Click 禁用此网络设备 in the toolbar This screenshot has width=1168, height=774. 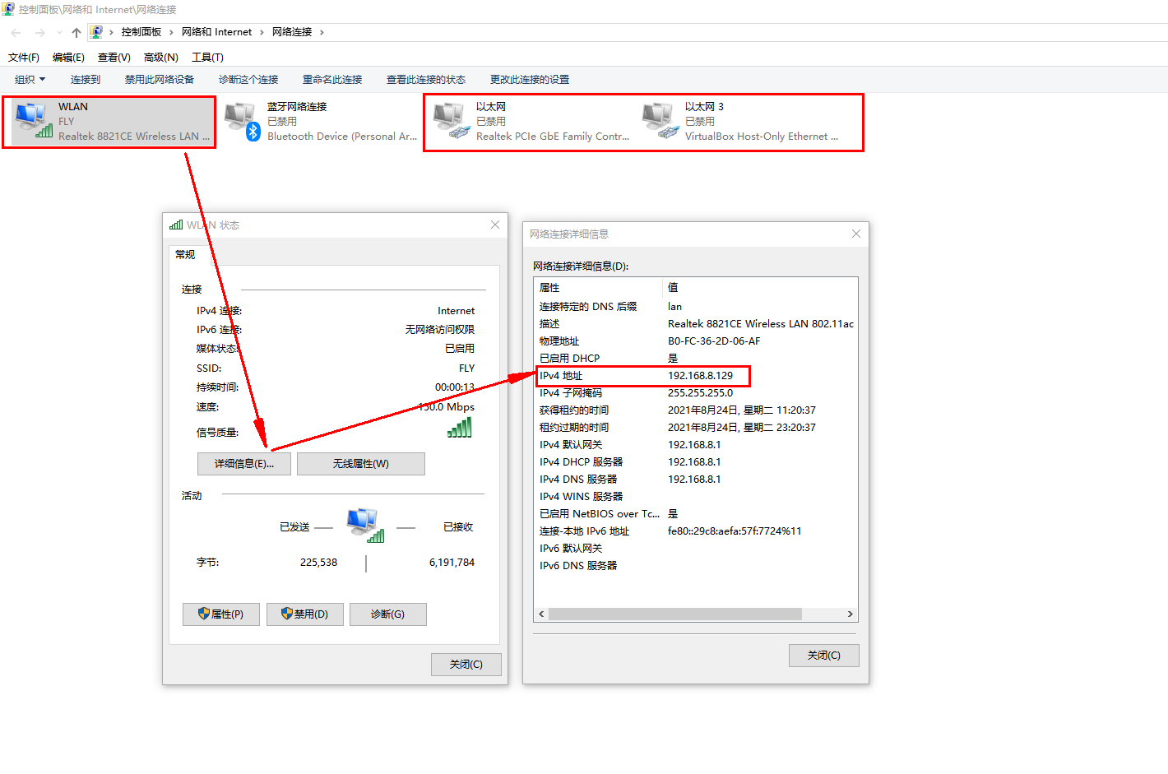[160, 80]
